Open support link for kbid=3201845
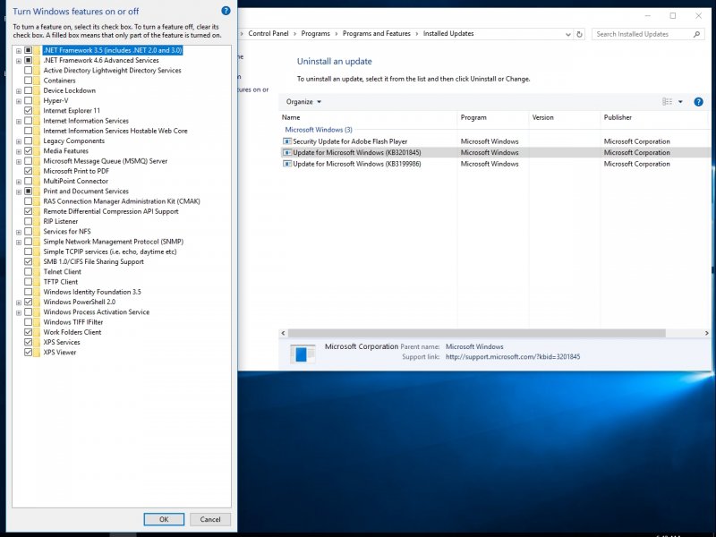 [513, 356]
